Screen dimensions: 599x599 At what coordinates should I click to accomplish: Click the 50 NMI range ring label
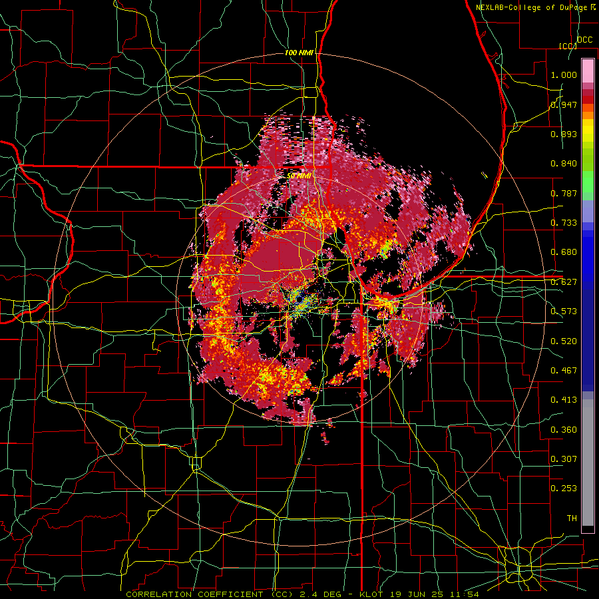tap(299, 176)
